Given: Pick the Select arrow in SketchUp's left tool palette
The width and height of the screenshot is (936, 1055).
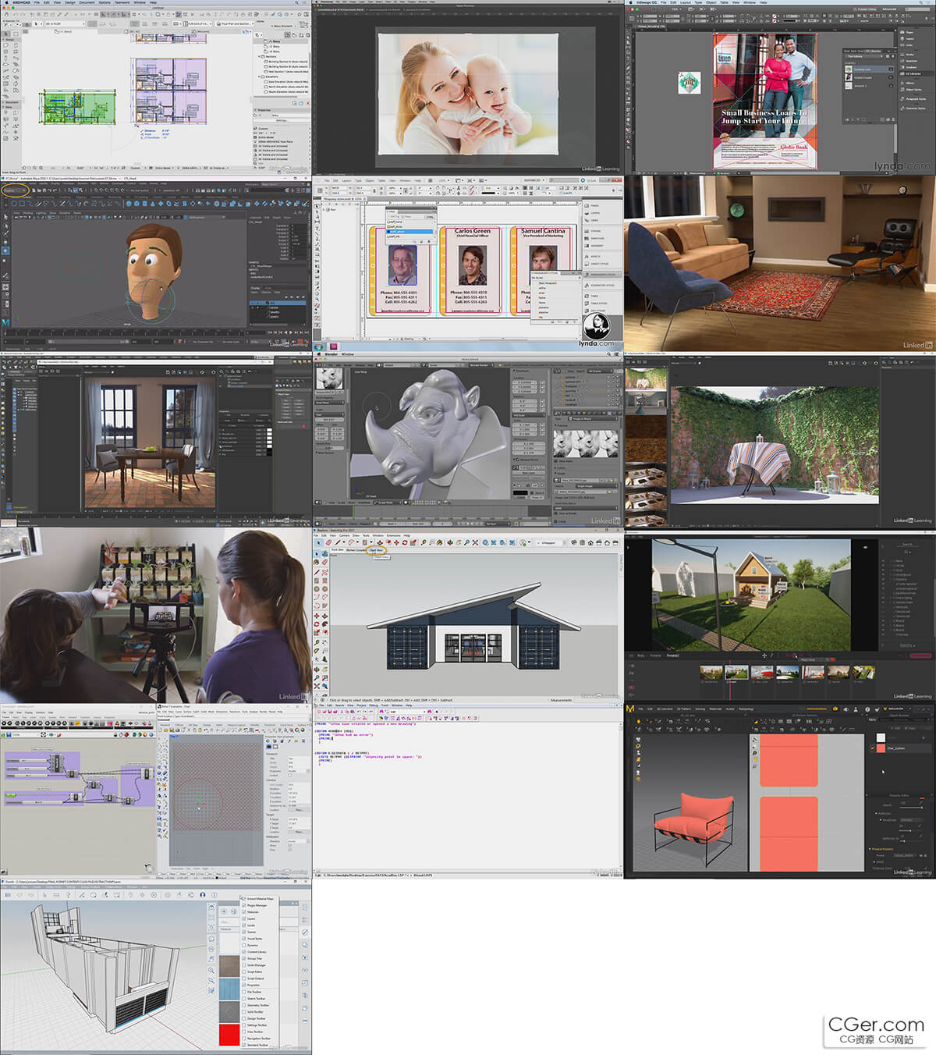Looking at the screenshot, I should pyautogui.click(x=317, y=553).
